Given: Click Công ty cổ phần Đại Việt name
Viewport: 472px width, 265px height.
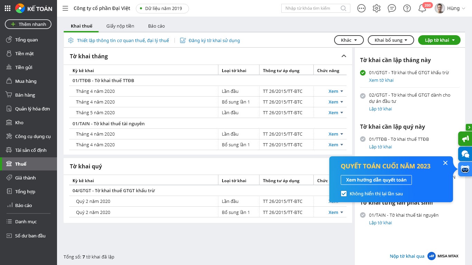Looking at the screenshot, I should click(x=102, y=8).
